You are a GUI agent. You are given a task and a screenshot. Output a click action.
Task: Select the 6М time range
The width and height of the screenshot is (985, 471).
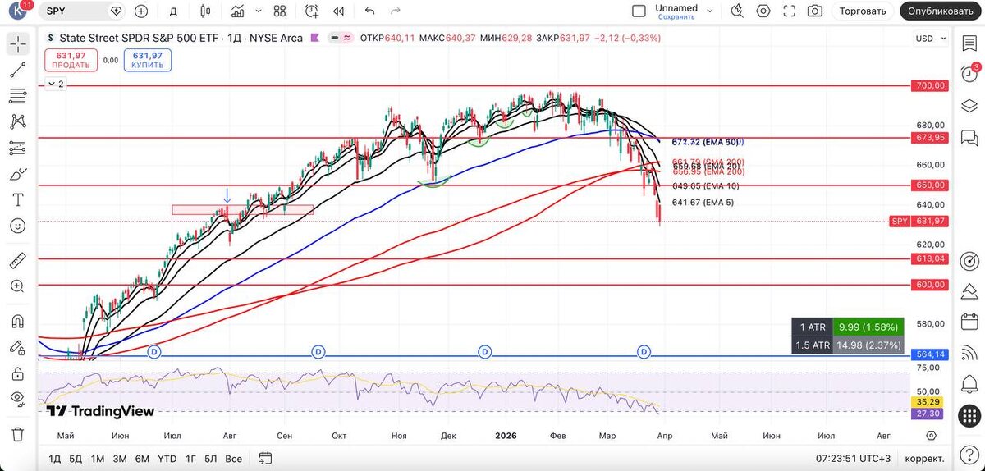[142, 458]
